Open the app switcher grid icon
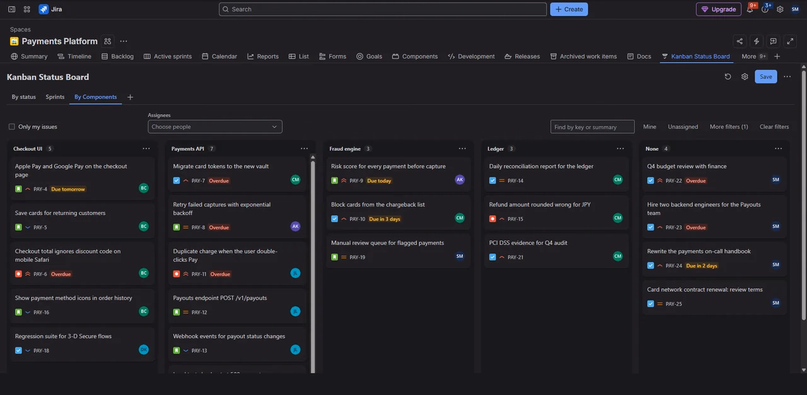The width and height of the screenshot is (807, 395). pyautogui.click(x=26, y=9)
